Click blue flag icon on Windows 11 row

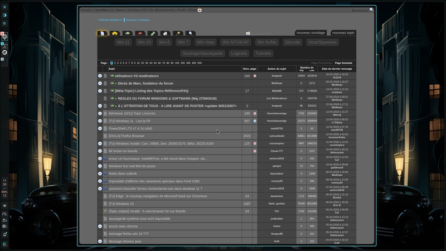tap(255, 120)
